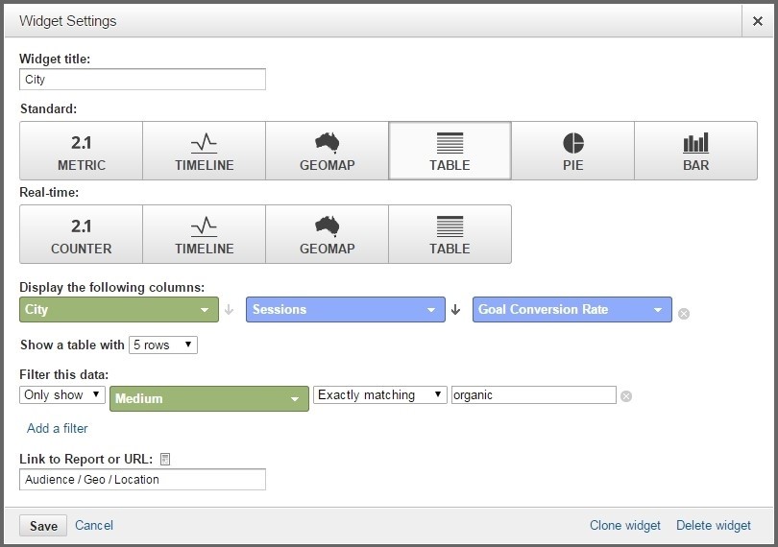
Task: Click the Add a filter link
Action: (58, 428)
